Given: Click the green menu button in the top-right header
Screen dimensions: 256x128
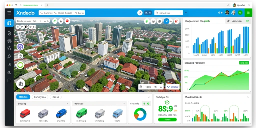Looking at the screenshot, I should pos(248,13).
